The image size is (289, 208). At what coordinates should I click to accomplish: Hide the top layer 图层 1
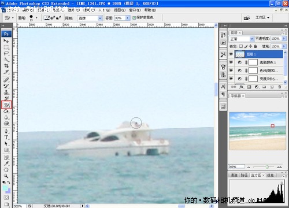pyautogui.click(x=231, y=54)
